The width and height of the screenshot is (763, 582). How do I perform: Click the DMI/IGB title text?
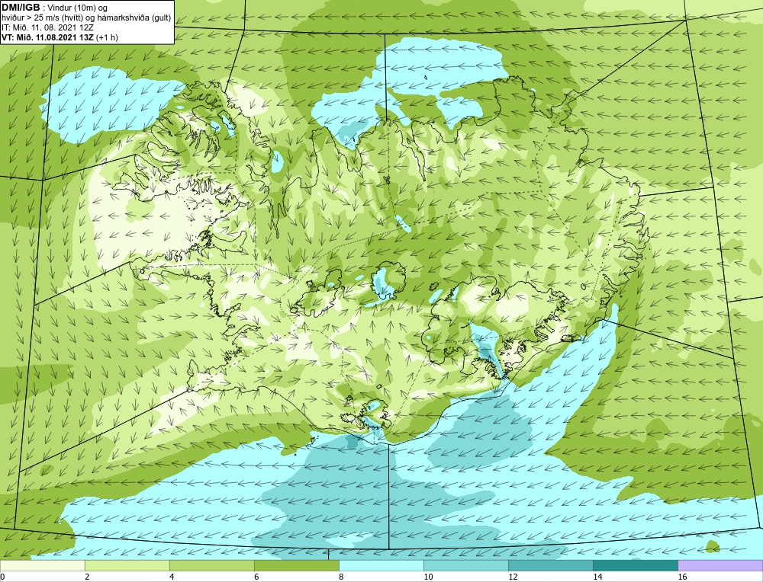tap(21, 8)
